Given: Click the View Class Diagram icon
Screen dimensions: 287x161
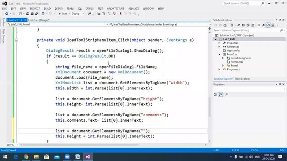Looking at the screenshot, I should click(x=273, y=25).
